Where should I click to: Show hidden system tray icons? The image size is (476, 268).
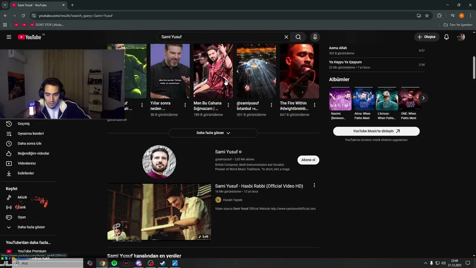point(425,263)
